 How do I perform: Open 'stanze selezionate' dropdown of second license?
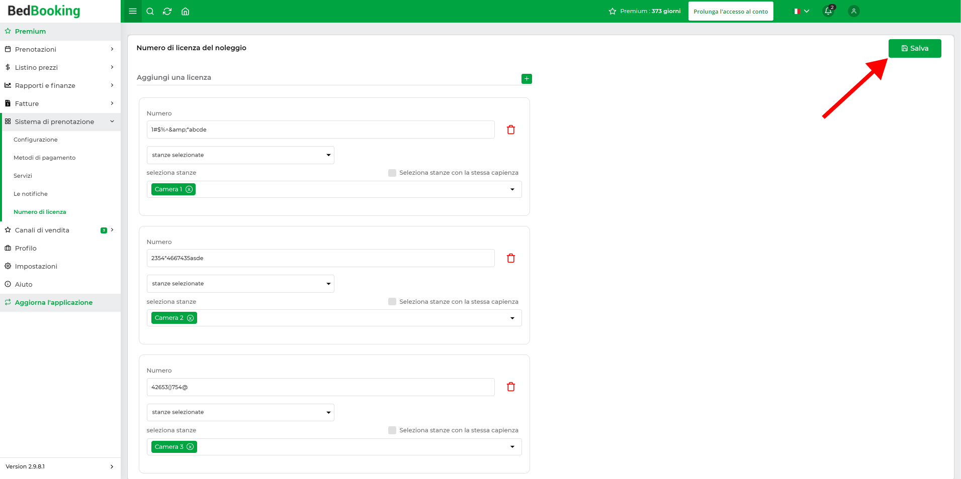coord(240,284)
